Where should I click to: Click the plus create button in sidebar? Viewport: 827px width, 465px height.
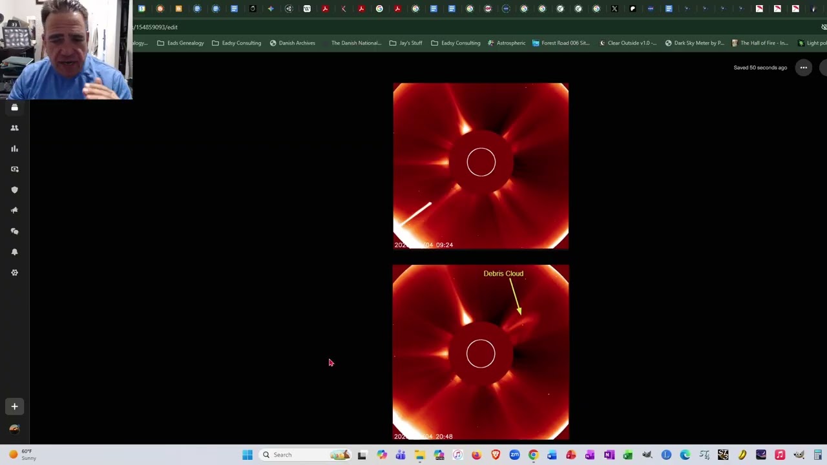tap(14, 406)
